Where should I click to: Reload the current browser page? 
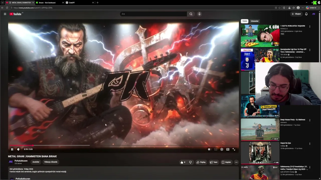(7, 8)
